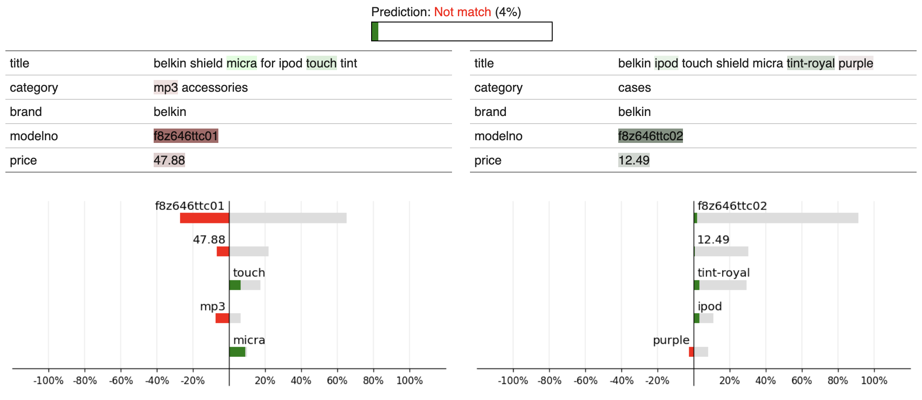This screenshot has height=400, width=922.
Task: Click the red 47.88 bar in left chart
Action: click(x=223, y=251)
